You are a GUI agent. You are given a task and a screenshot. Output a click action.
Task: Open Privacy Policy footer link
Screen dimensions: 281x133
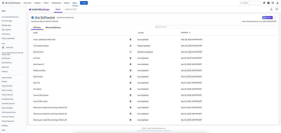pos(152,130)
